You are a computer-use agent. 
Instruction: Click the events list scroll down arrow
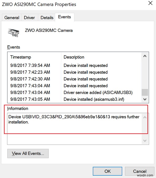tap(145, 99)
